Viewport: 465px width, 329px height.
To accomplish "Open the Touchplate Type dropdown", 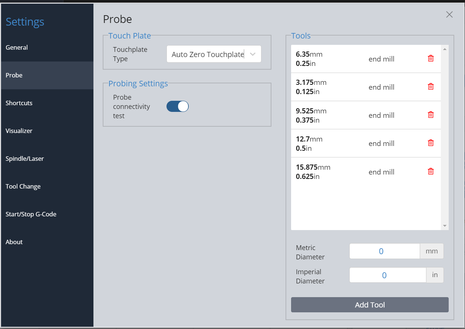I will coord(214,54).
